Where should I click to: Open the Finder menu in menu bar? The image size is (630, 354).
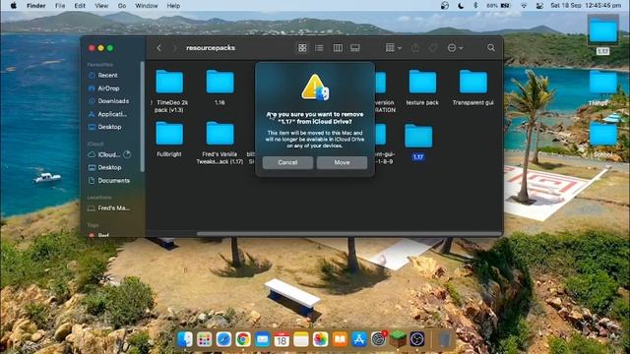click(x=35, y=6)
